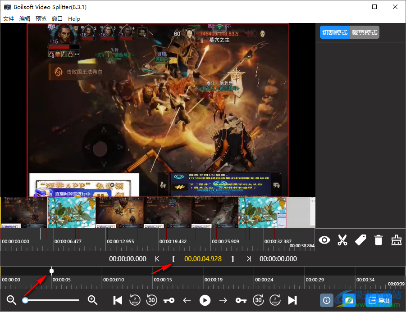Select the third timeline thumbnail
Screen dimensions: 406x312
(x=119, y=213)
